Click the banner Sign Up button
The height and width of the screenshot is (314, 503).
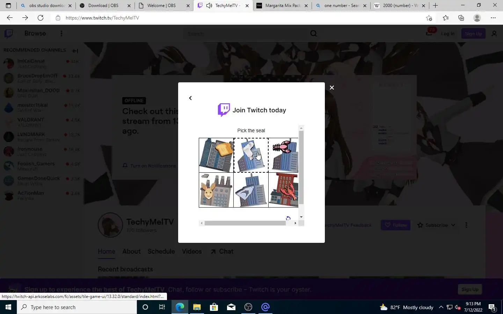(470, 289)
